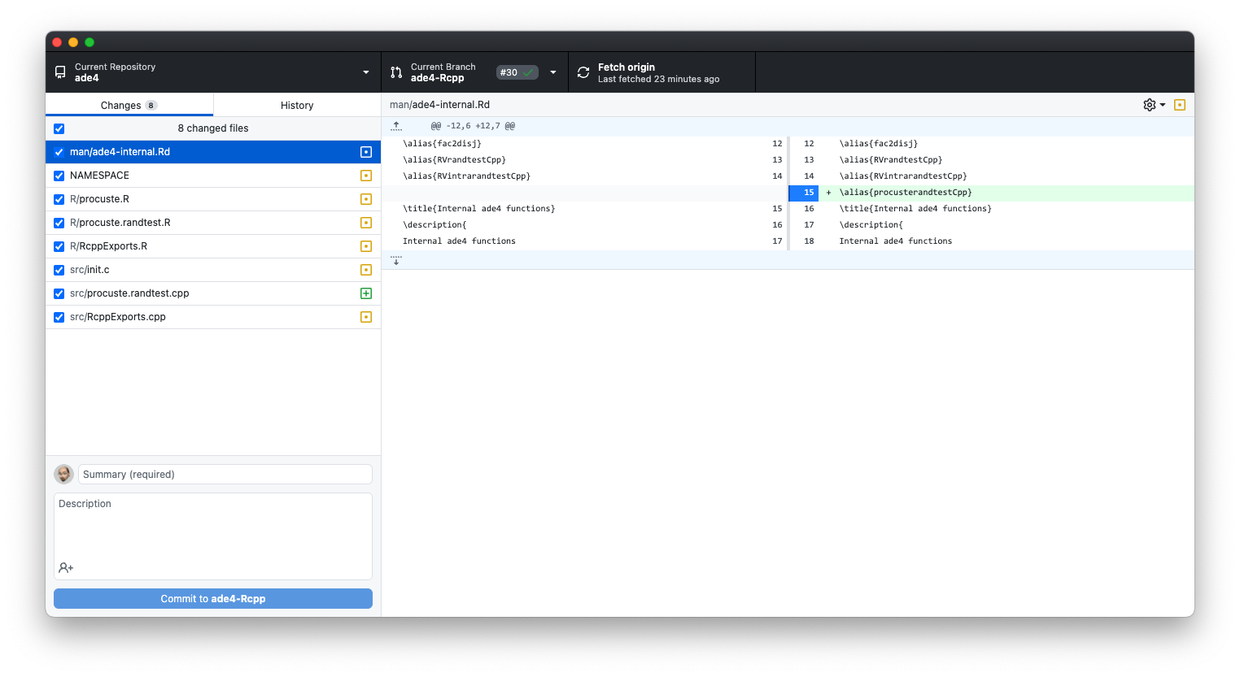Click the add co-authors icon
This screenshot has height=677, width=1240.
pyautogui.click(x=66, y=568)
